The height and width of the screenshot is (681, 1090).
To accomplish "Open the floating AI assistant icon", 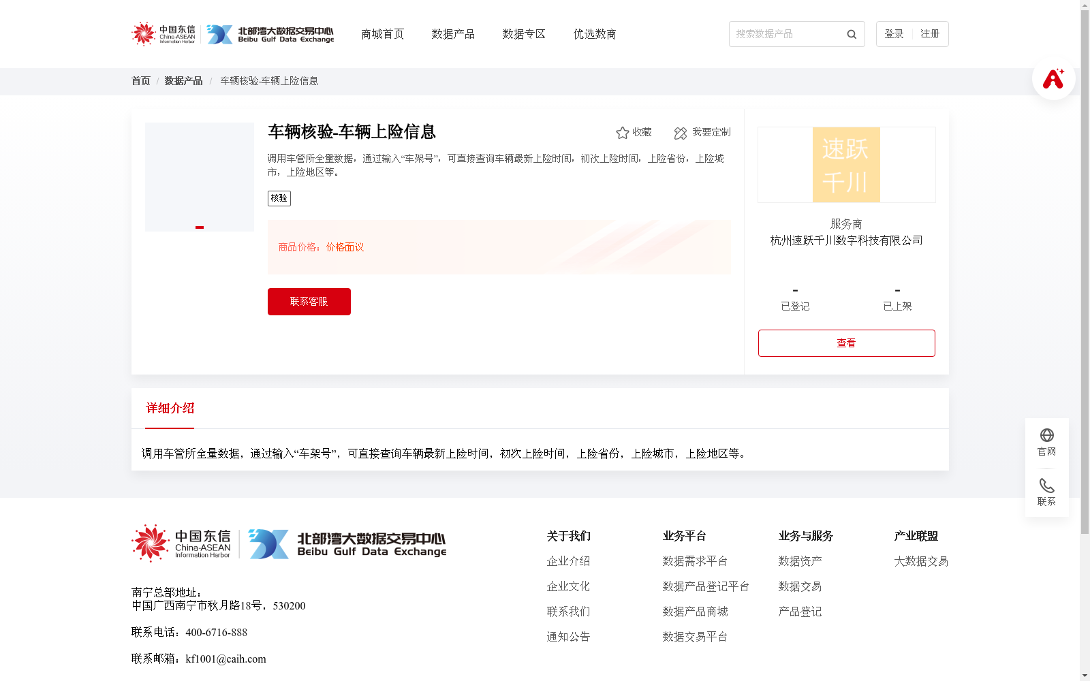I will 1053,78.
